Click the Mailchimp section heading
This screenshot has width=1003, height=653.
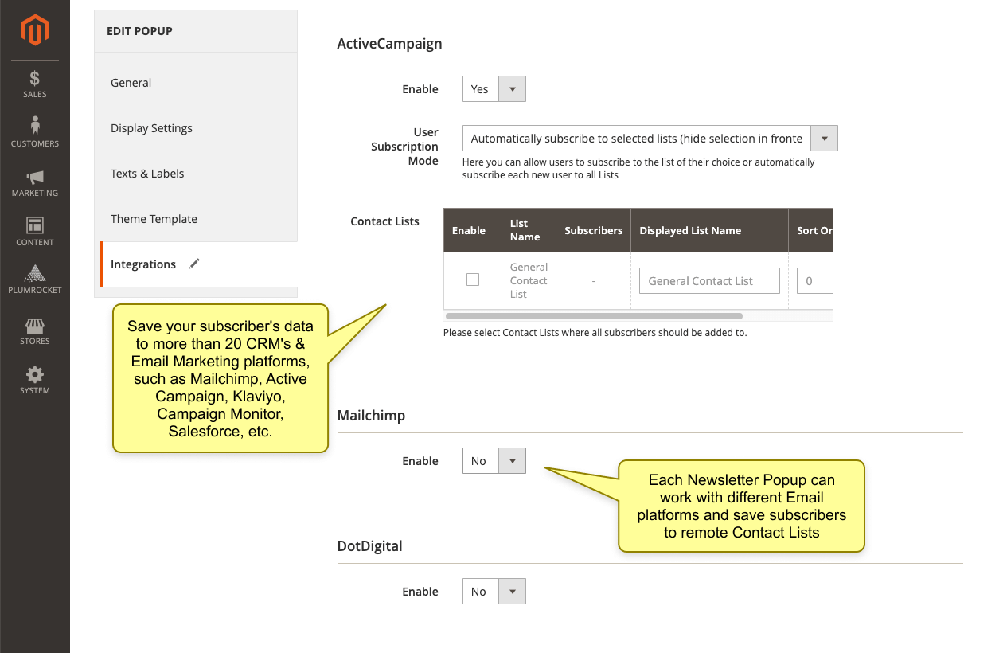point(371,416)
